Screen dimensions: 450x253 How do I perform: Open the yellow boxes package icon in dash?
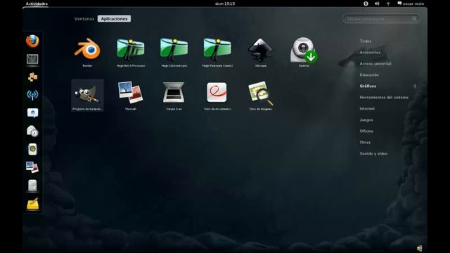pos(32,77)
